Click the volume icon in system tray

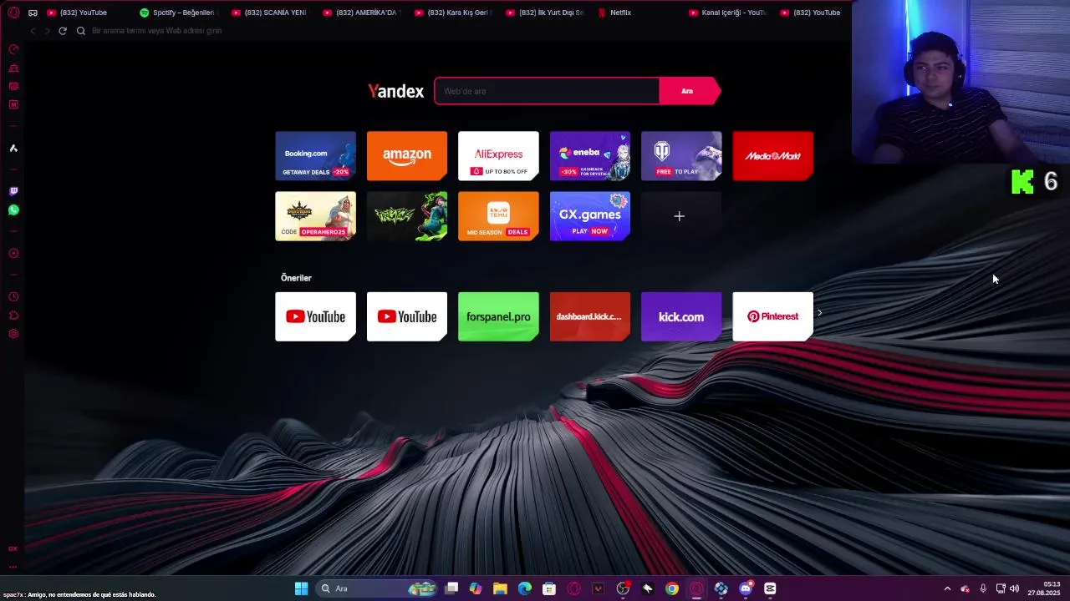(x=1015, y=588)
